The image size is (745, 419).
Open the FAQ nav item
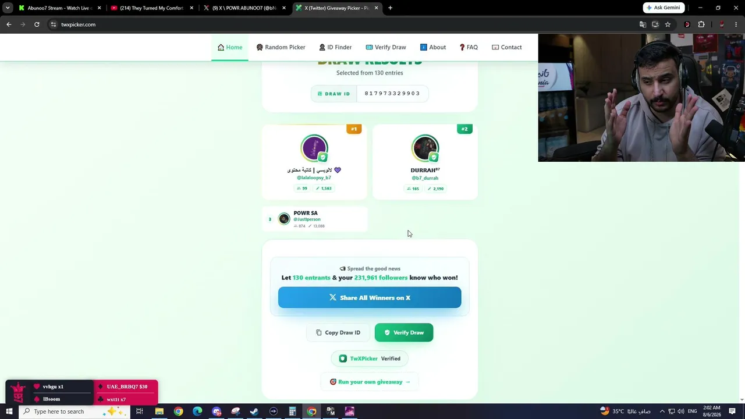click(469, 47)
